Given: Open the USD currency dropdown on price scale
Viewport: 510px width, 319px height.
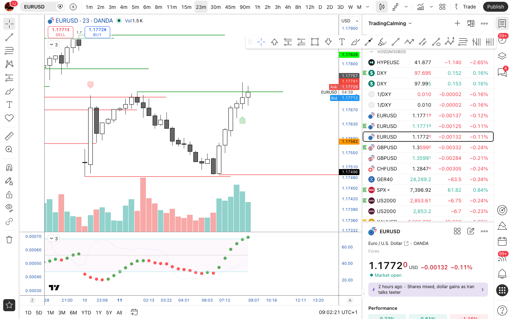Looking at the screenshot, I should pos(350,21).
